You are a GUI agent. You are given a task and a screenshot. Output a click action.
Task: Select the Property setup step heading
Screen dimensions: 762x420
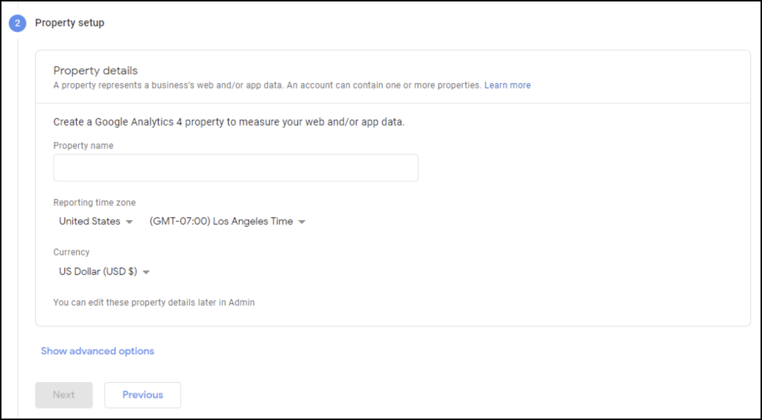(70, 23)
